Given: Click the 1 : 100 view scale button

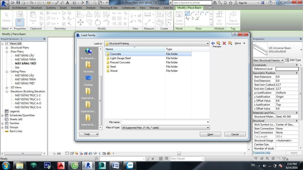Looking at the screenshot, I should click(x=57, y=154).
